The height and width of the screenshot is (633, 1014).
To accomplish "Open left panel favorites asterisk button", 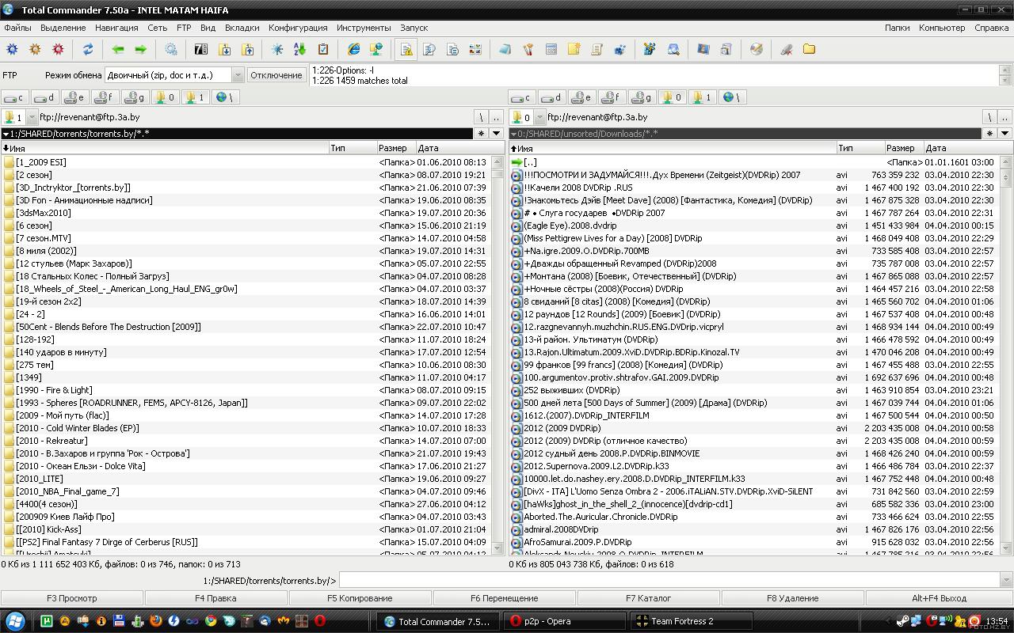I will (x=481, y=134).
